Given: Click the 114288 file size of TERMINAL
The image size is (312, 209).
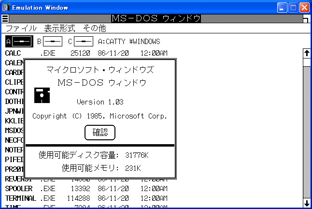Looking at the screenshot, I should pyautogui.click(x=78, y=198).
